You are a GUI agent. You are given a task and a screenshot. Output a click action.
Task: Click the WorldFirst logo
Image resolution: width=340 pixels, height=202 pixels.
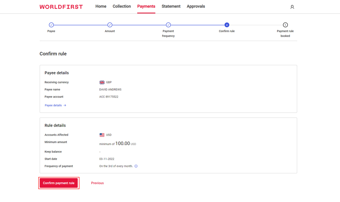tap(61, 7)
